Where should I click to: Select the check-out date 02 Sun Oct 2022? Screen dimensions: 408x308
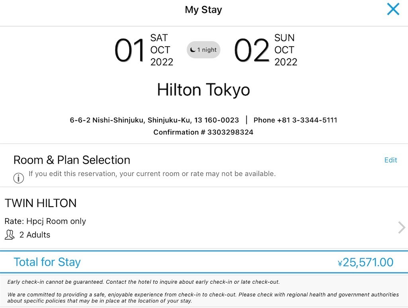click(x=265, y=50)
